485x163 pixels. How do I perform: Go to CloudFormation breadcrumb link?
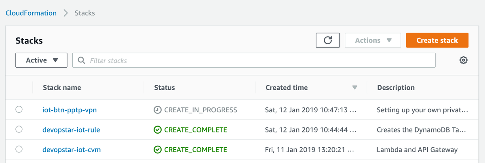31,13
